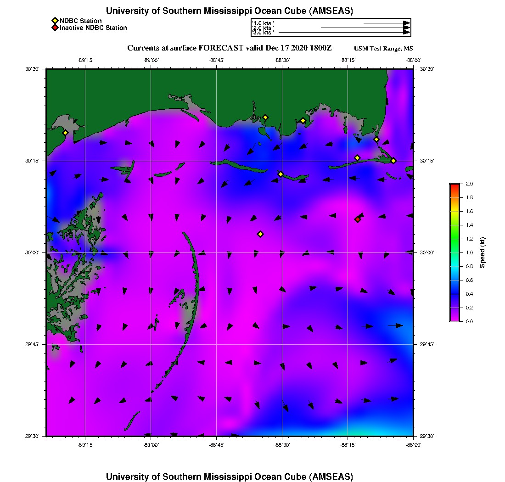Click the 3.0 kts scale arrow head
This screenshot has width=505, height=482.
pyautogui.click(x=406, y=32)
